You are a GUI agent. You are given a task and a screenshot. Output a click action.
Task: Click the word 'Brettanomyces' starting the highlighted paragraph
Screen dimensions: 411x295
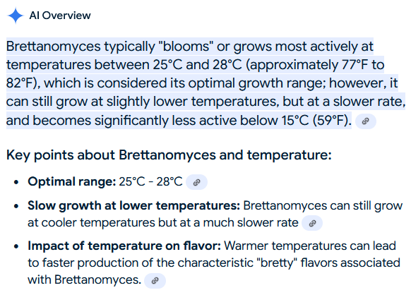click(x=54, y=47)
